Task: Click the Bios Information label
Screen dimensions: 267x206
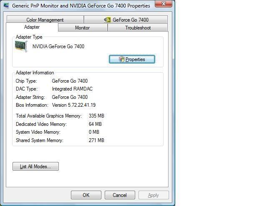Action: click(x=32, y=105)
